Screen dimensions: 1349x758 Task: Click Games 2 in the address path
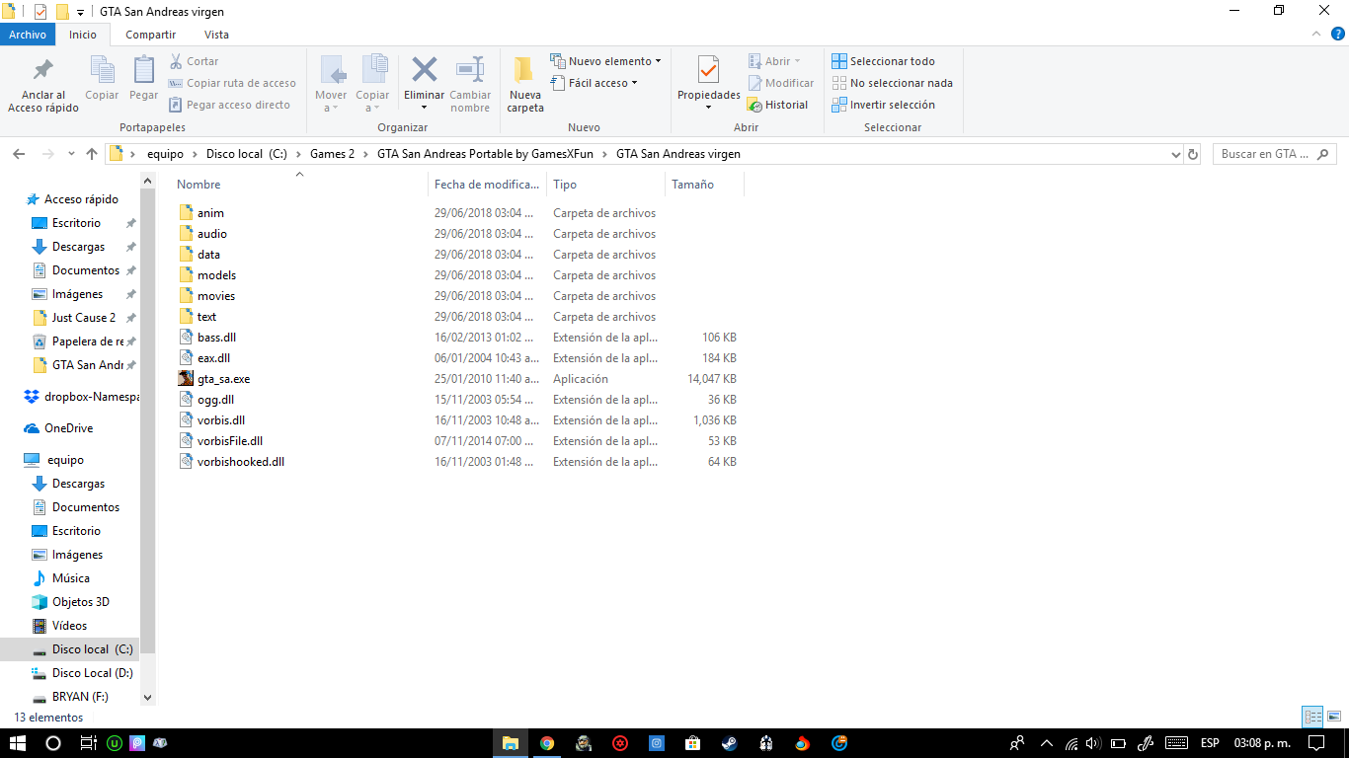tap(332, 154)
